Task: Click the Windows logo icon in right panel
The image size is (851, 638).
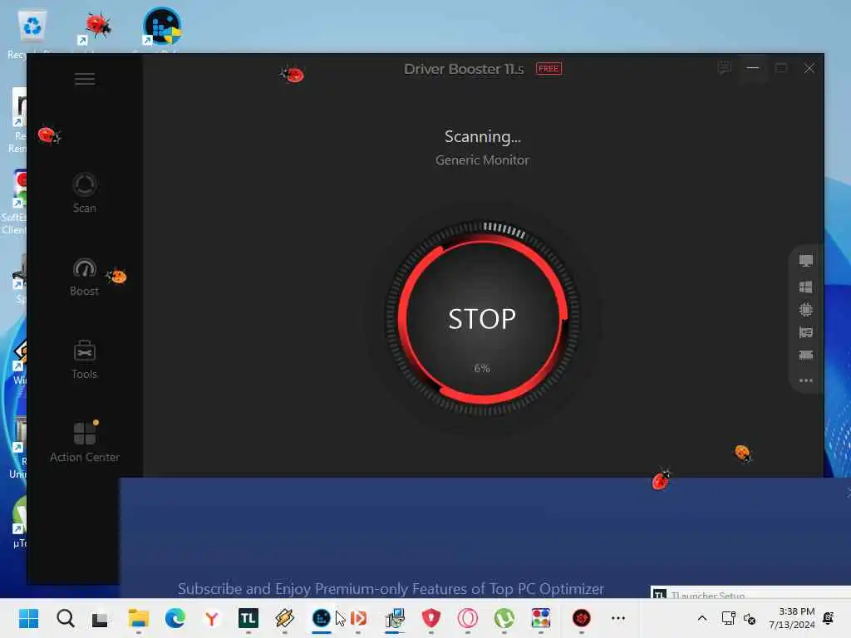Action: 806,287
